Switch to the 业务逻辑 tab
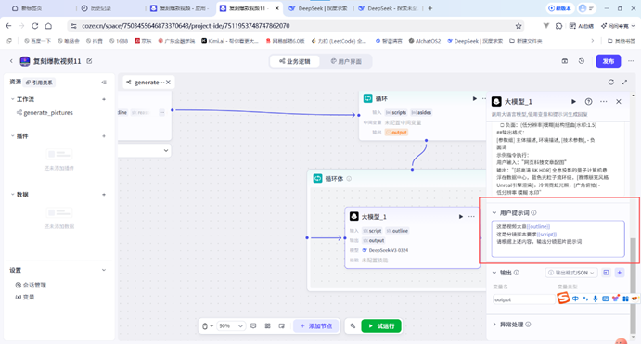The image size is (641, 344). pos(294,61)
